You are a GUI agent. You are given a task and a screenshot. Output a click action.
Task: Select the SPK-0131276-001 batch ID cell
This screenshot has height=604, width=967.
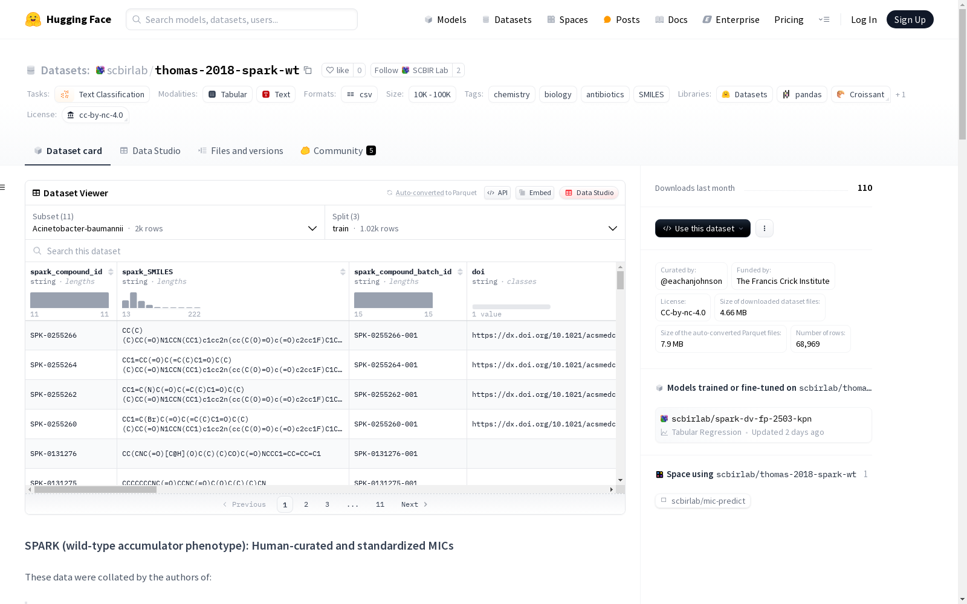click(408, 454)
